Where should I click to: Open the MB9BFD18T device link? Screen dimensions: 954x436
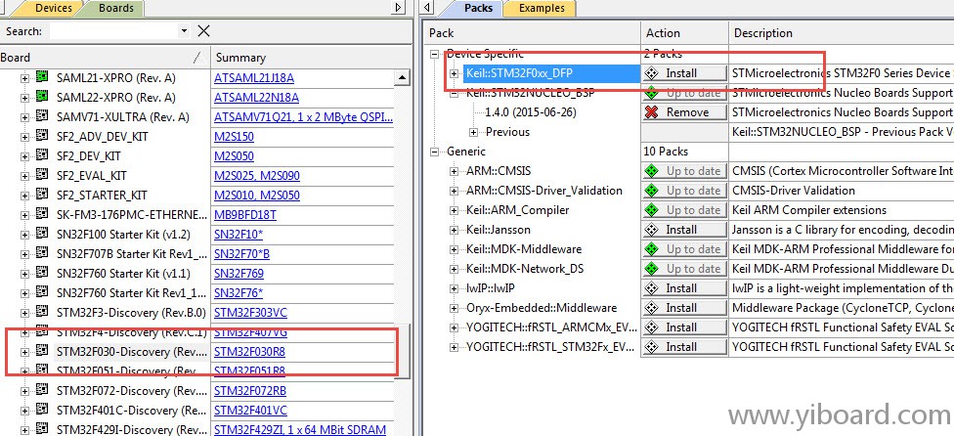(244, 215)
